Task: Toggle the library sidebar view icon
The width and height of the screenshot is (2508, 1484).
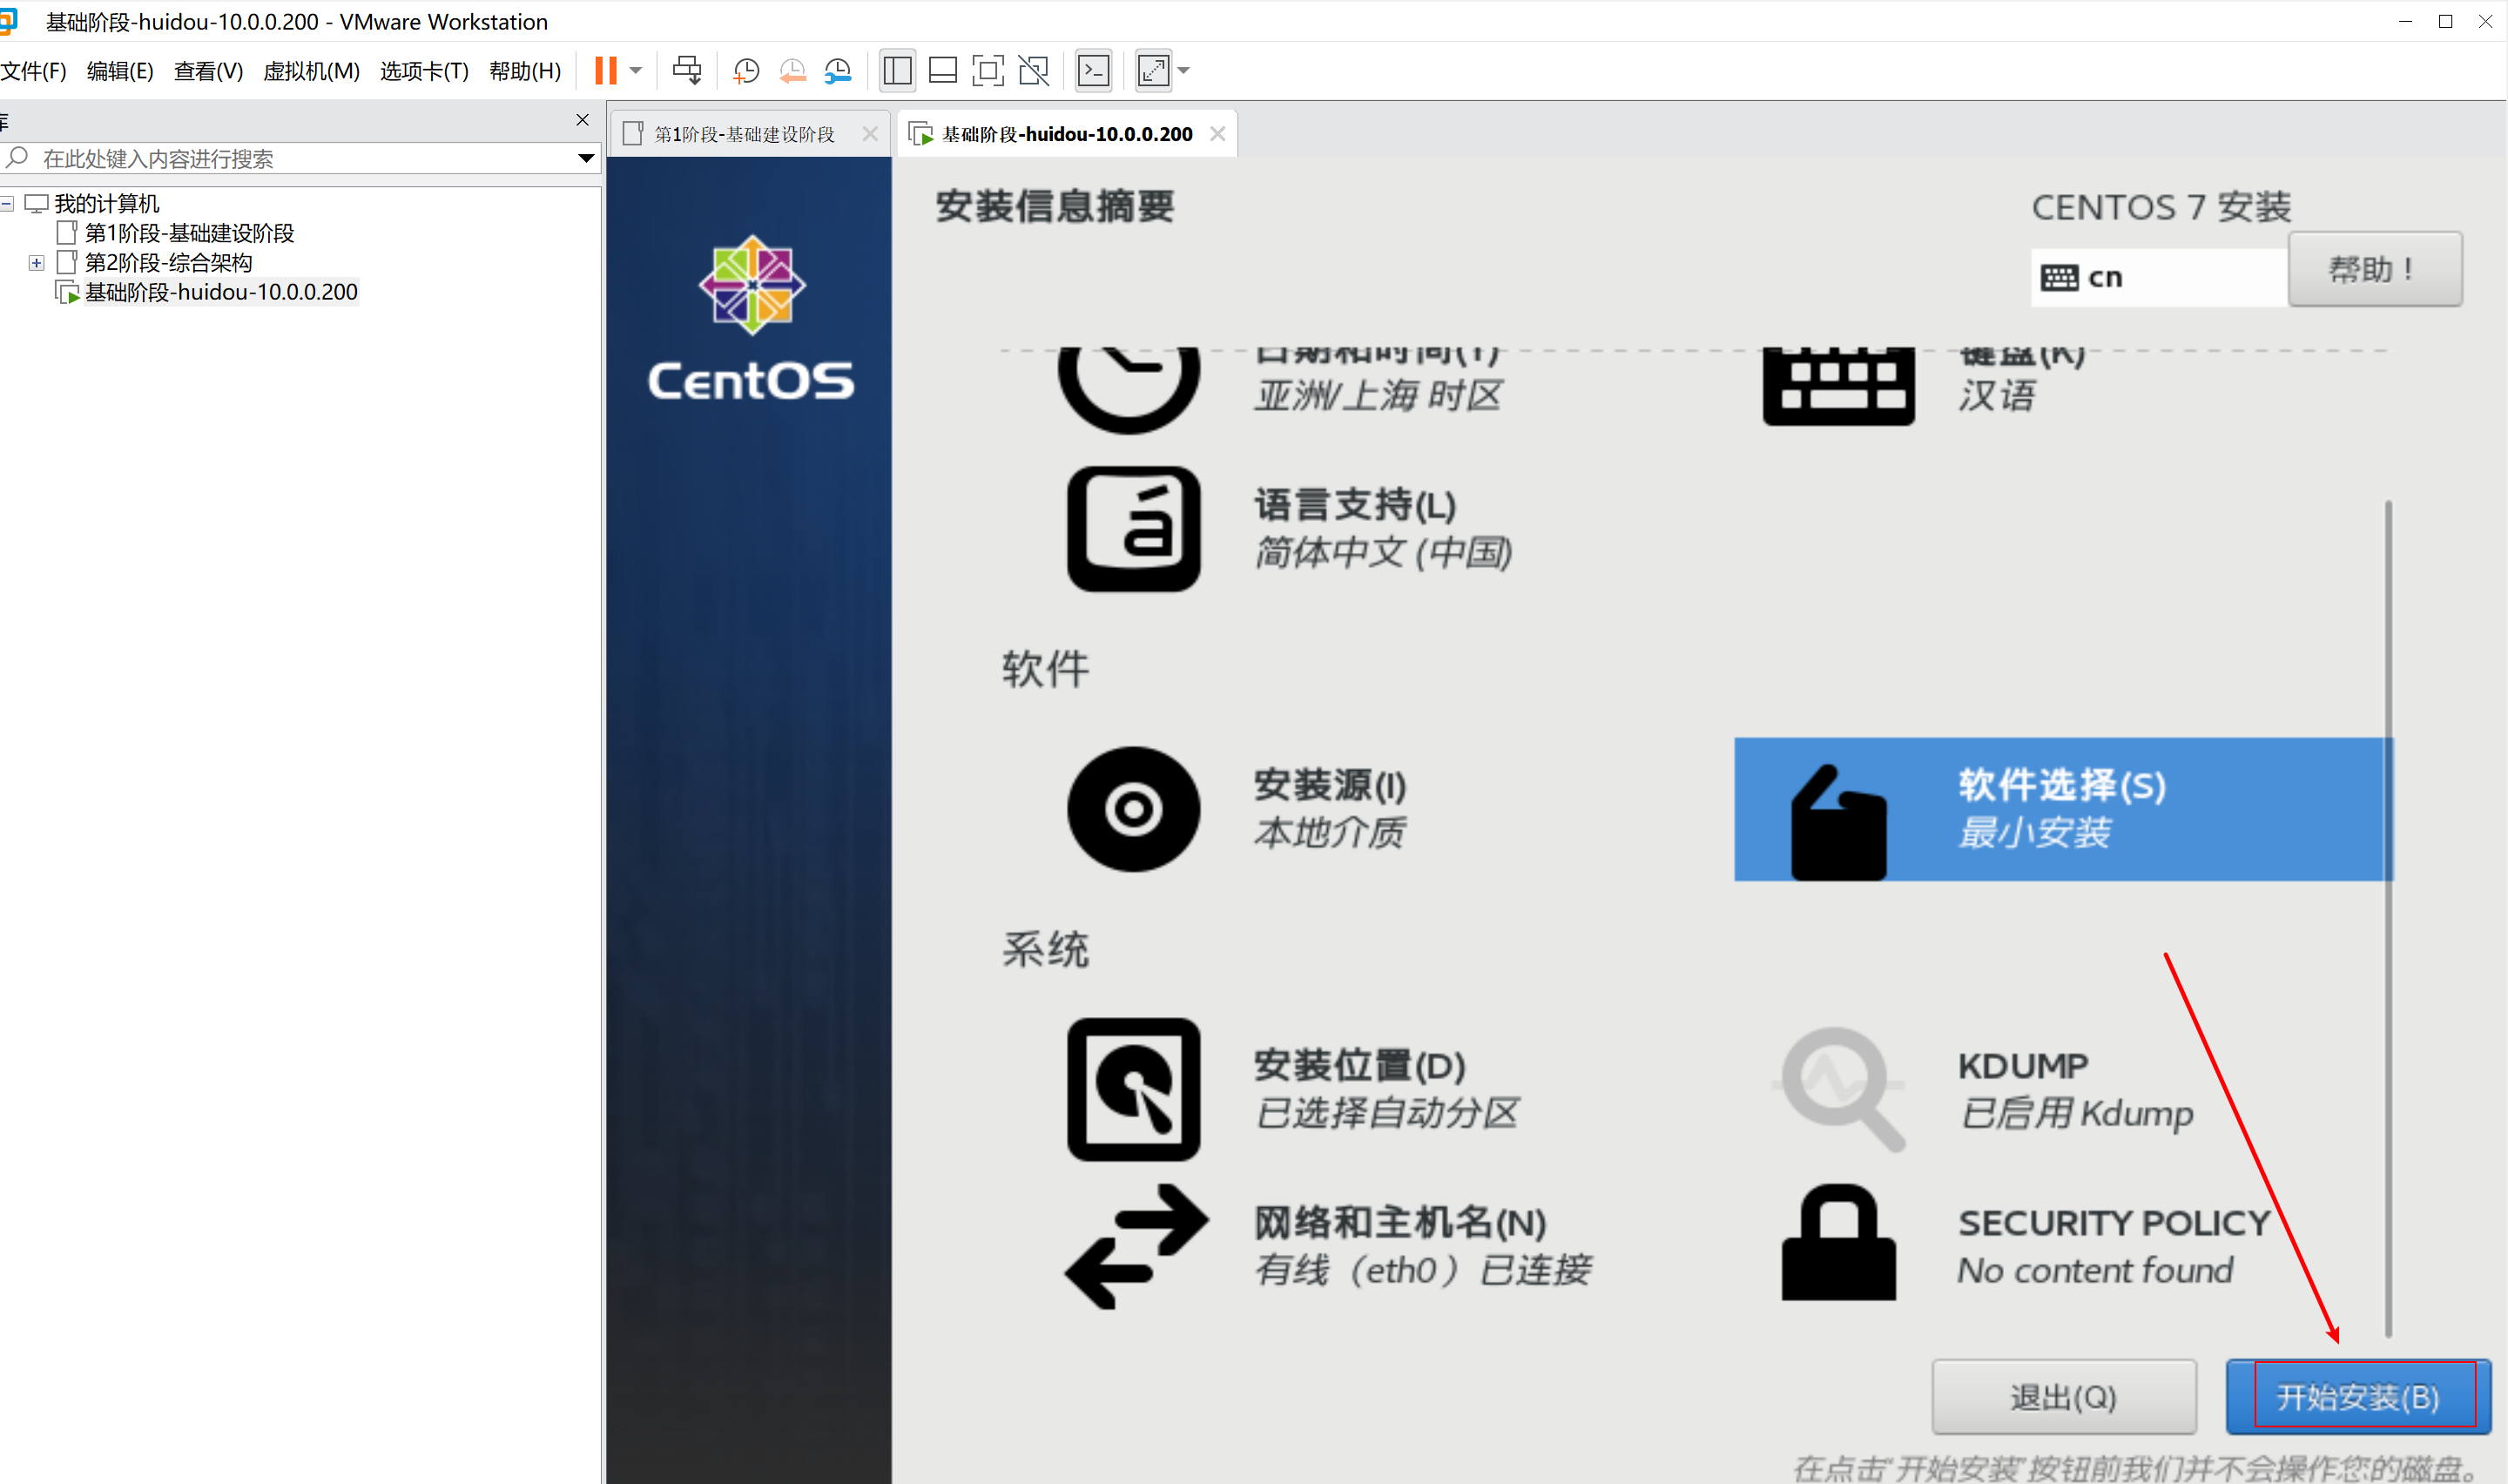Action: click(x=897, y=70)
